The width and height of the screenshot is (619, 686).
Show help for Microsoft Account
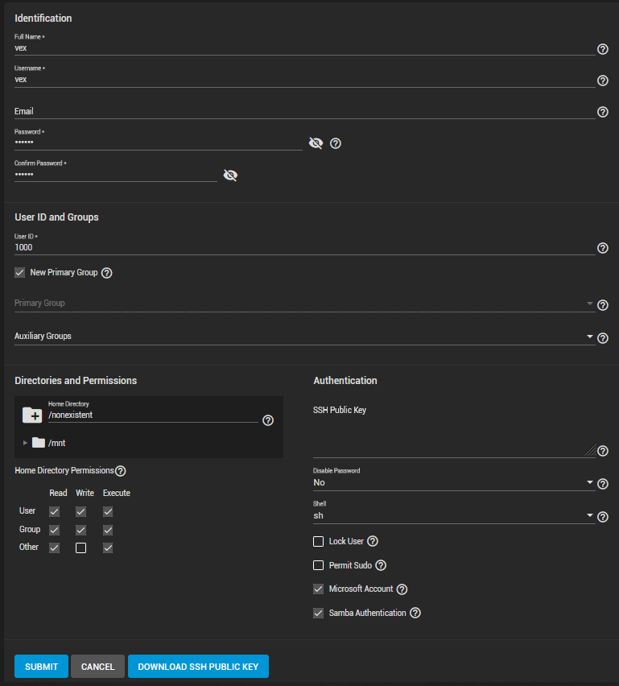click(x=402, y=589)
